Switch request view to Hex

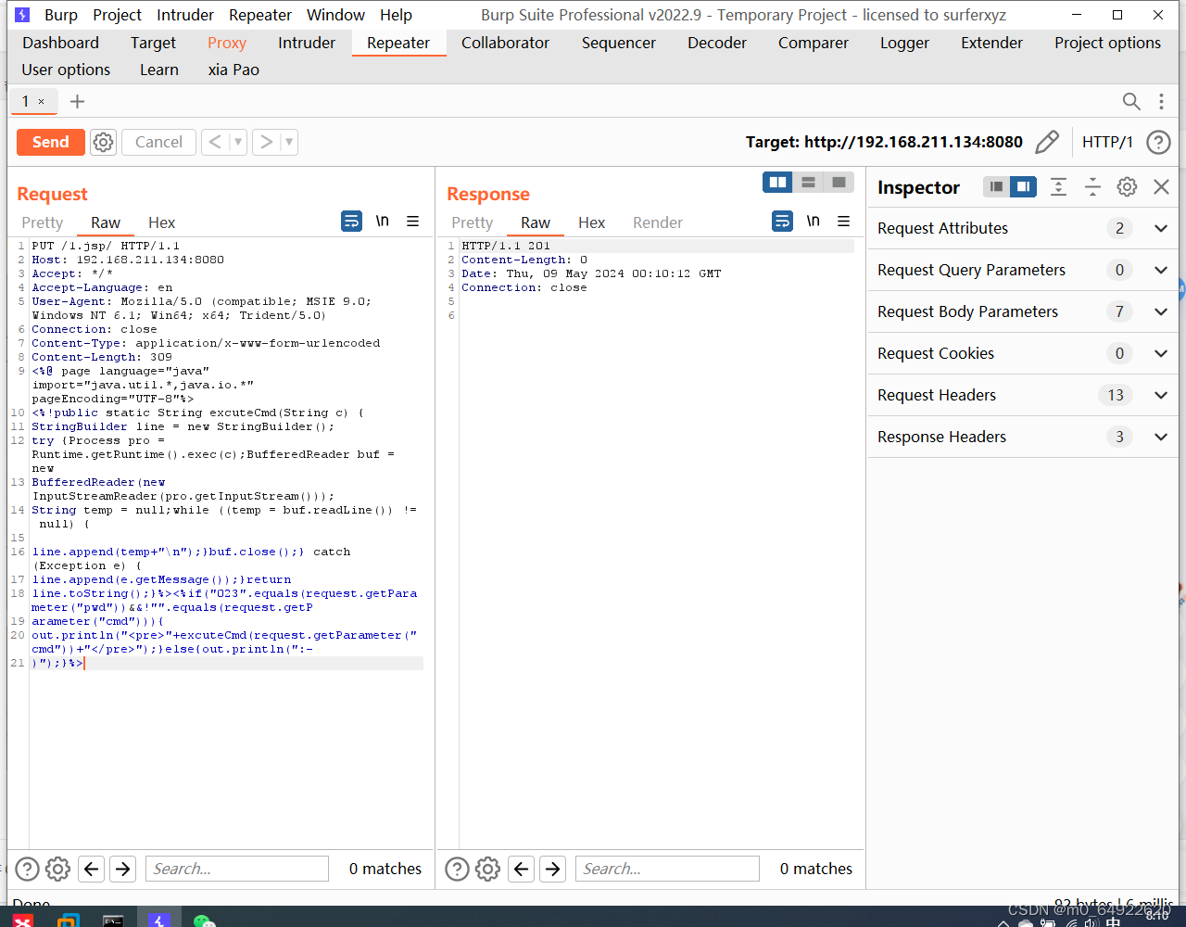click(x=161, y=222)
